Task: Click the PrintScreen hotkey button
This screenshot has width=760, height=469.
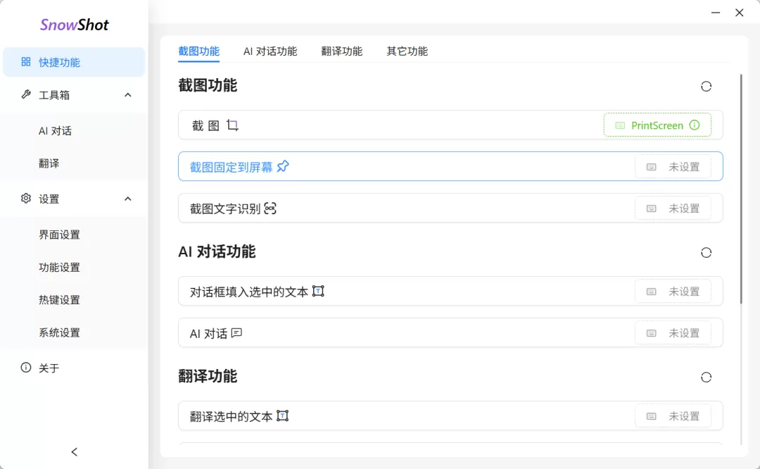Action: click(x=657, y=125)
